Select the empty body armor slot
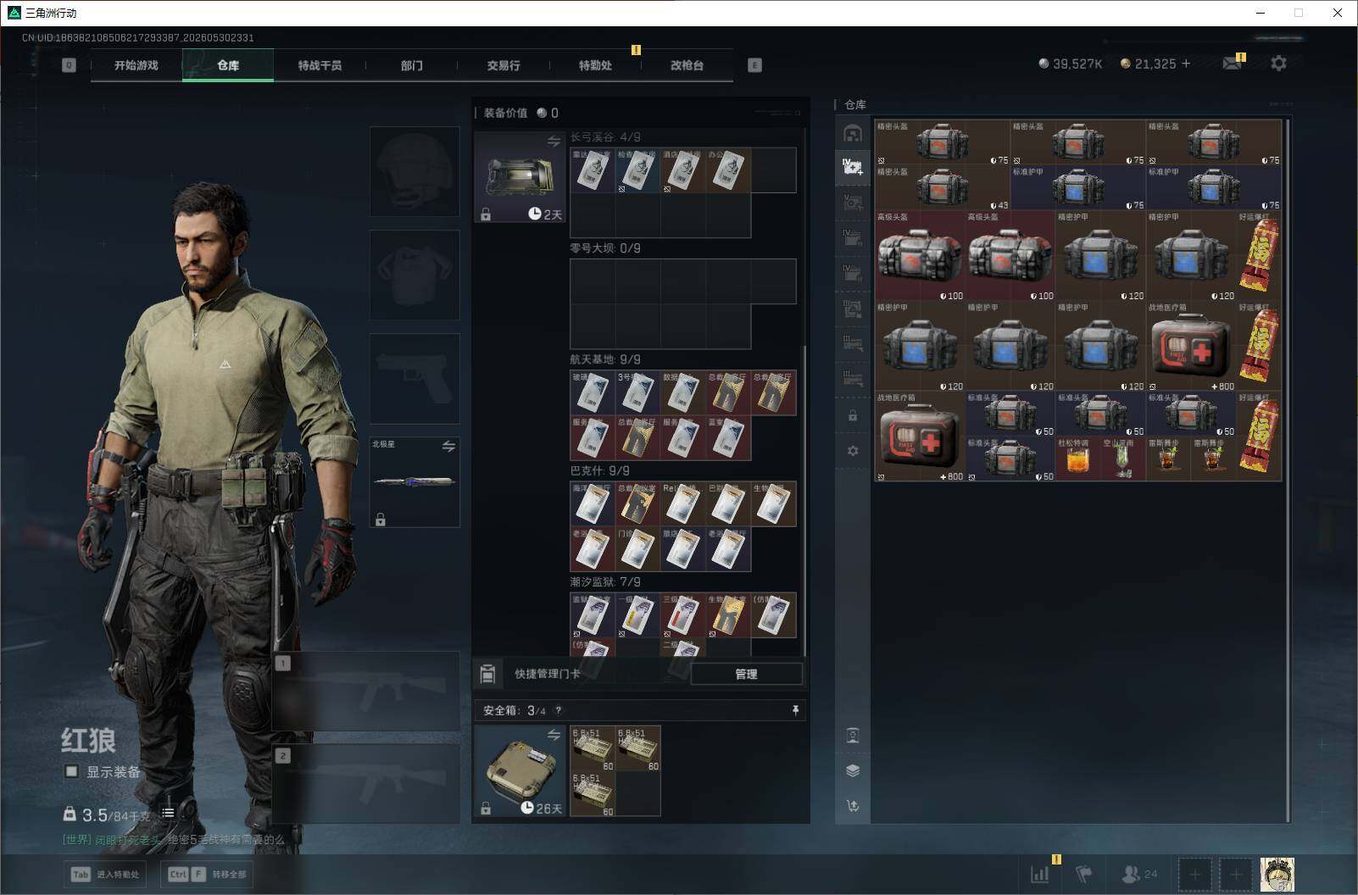The height and width of the screenshot is (895, 1358). click(415, 275)
